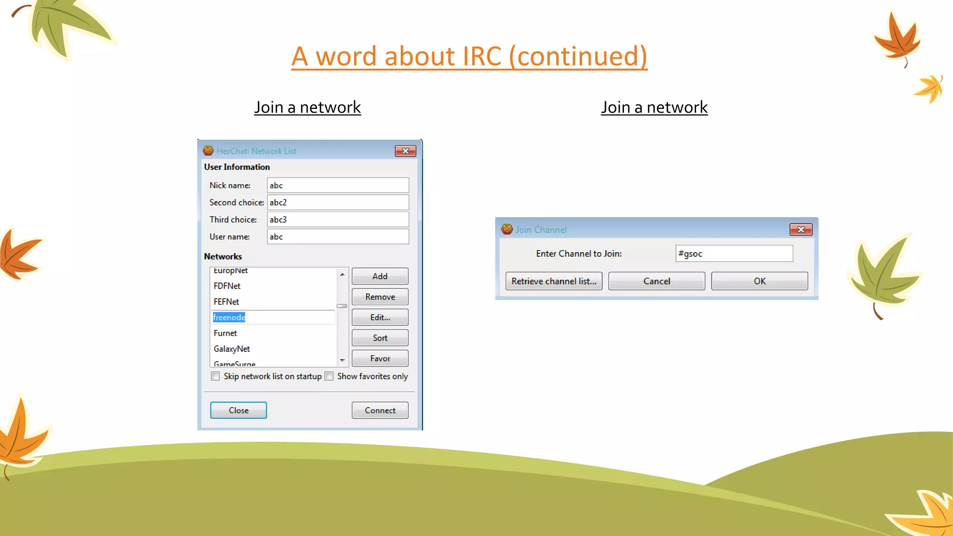Click the Retrieve channel list... button

click(554, 281)
